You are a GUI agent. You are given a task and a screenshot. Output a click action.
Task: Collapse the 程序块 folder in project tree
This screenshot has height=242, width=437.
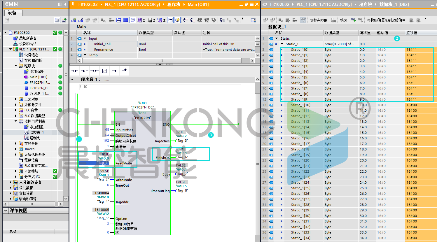(16, 66)
